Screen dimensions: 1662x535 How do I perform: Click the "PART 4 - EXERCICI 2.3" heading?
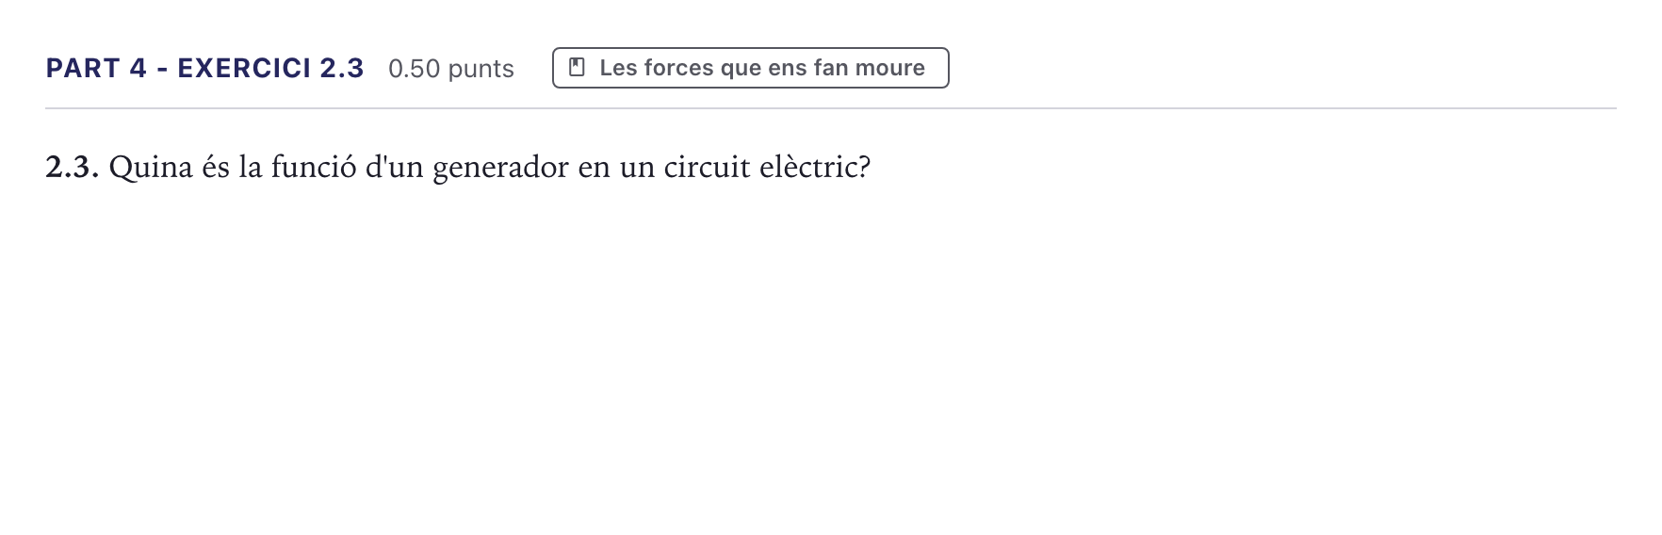click(x=204, y=68)
